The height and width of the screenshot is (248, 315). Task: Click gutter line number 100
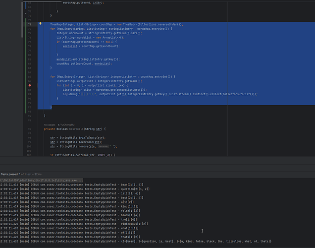pos(29,147)
